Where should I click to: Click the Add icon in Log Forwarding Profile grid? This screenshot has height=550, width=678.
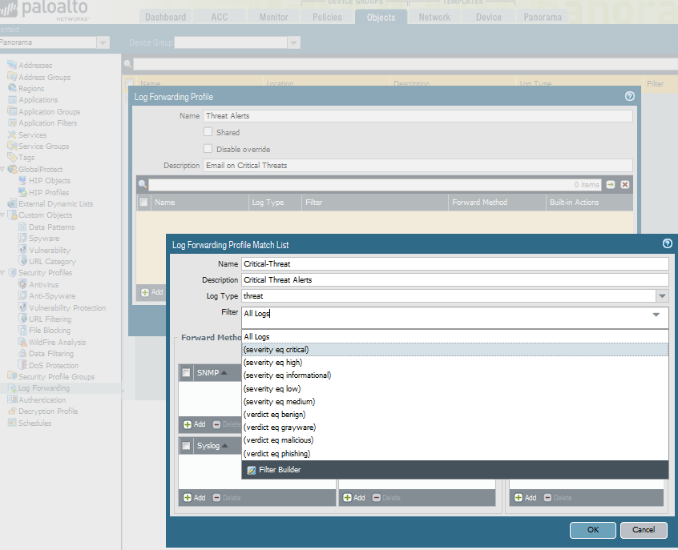pos(146,292)
